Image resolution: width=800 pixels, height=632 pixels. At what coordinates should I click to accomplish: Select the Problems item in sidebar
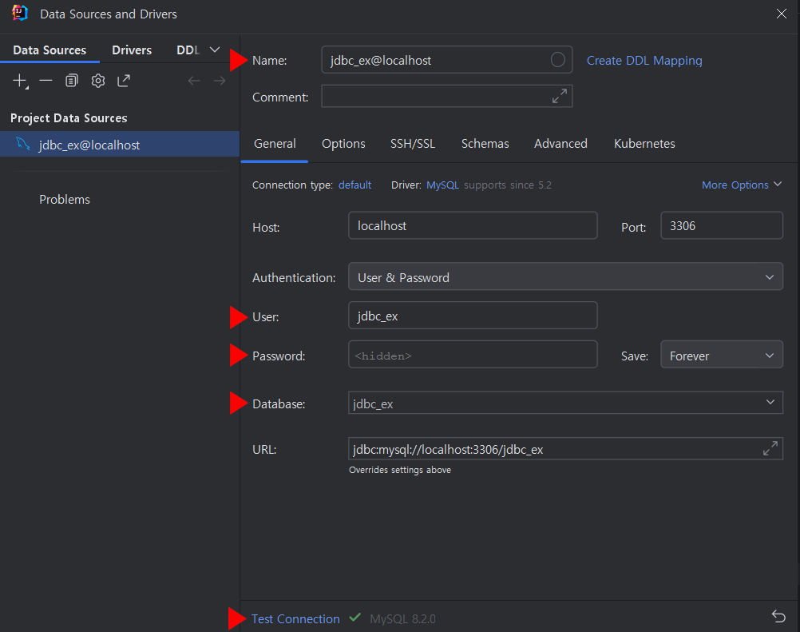[65, 199]
